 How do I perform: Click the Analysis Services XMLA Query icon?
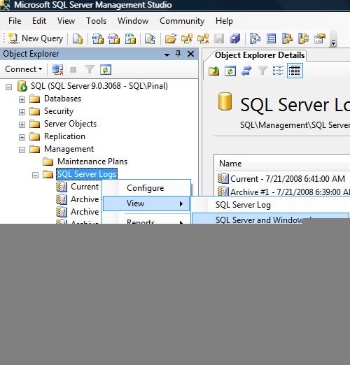click(x=130, y=38)
